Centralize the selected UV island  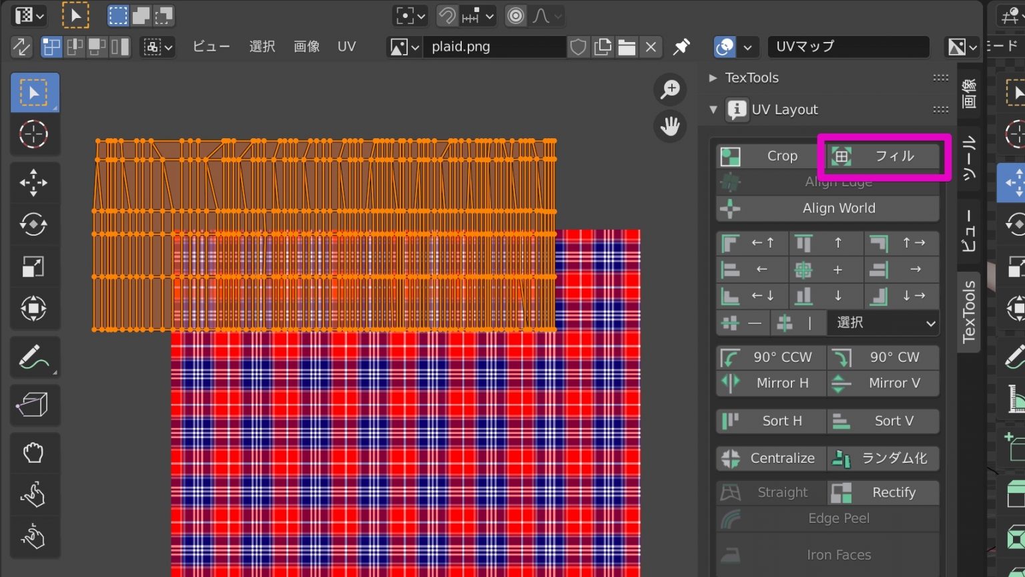[x=769, y=458]
